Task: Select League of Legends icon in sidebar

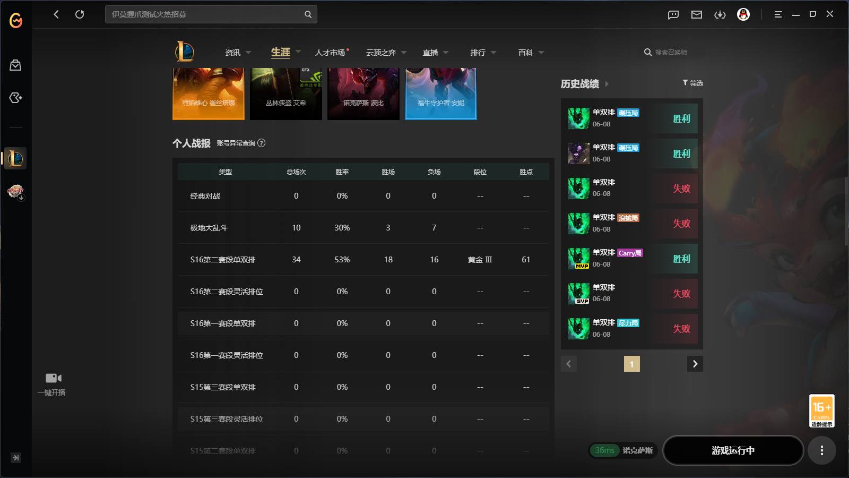Action: click(15, 158)
